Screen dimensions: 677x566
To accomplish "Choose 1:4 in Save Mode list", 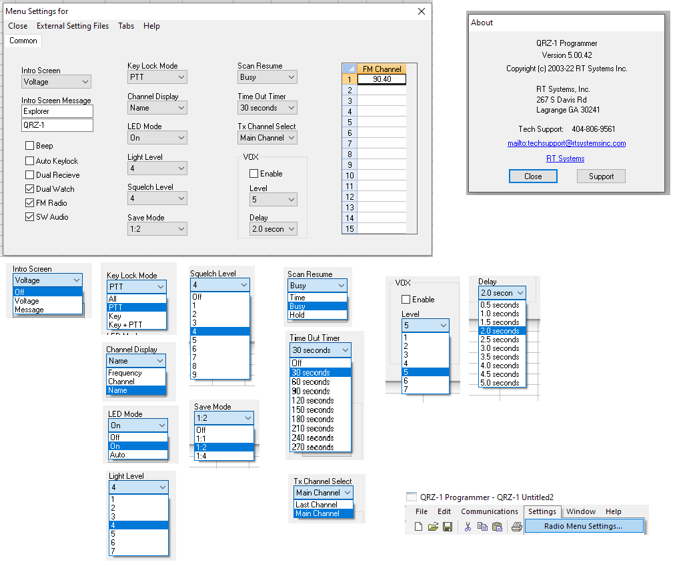I will pos(224,456).
